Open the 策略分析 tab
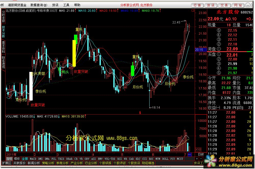Screen dimensions: 255x169 [x=48, y=163]
